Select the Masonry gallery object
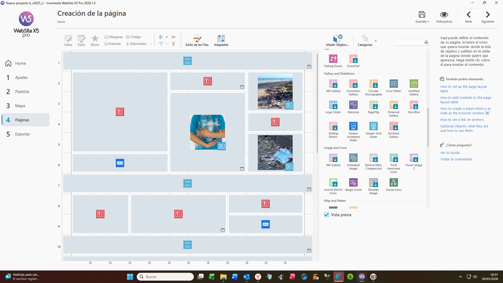503x283 pixels. (353, 105)
